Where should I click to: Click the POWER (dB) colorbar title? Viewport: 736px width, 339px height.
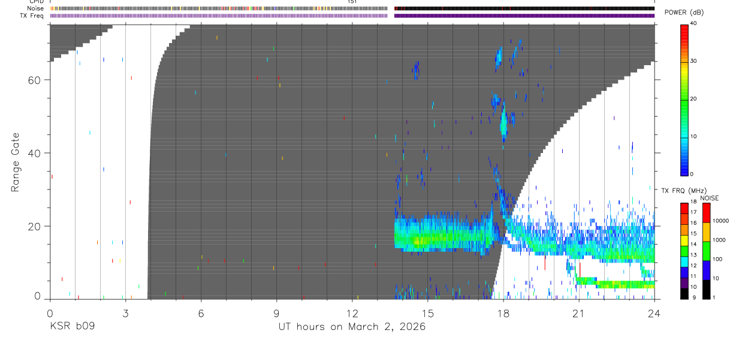pyautogui.click(x=684, y=13)
